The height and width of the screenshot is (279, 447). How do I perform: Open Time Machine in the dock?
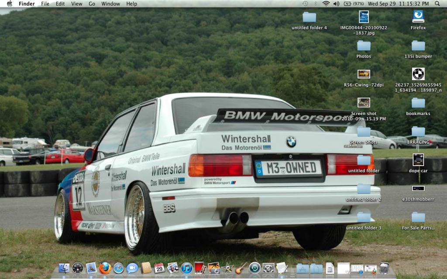pos(254,268)
